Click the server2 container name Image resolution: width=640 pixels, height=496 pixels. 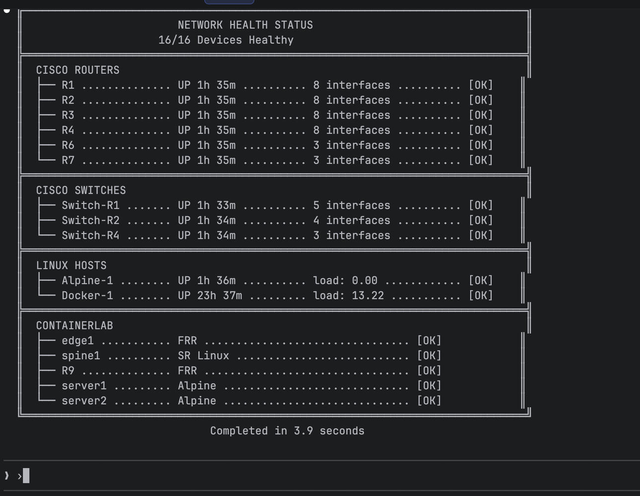point(84,401)
